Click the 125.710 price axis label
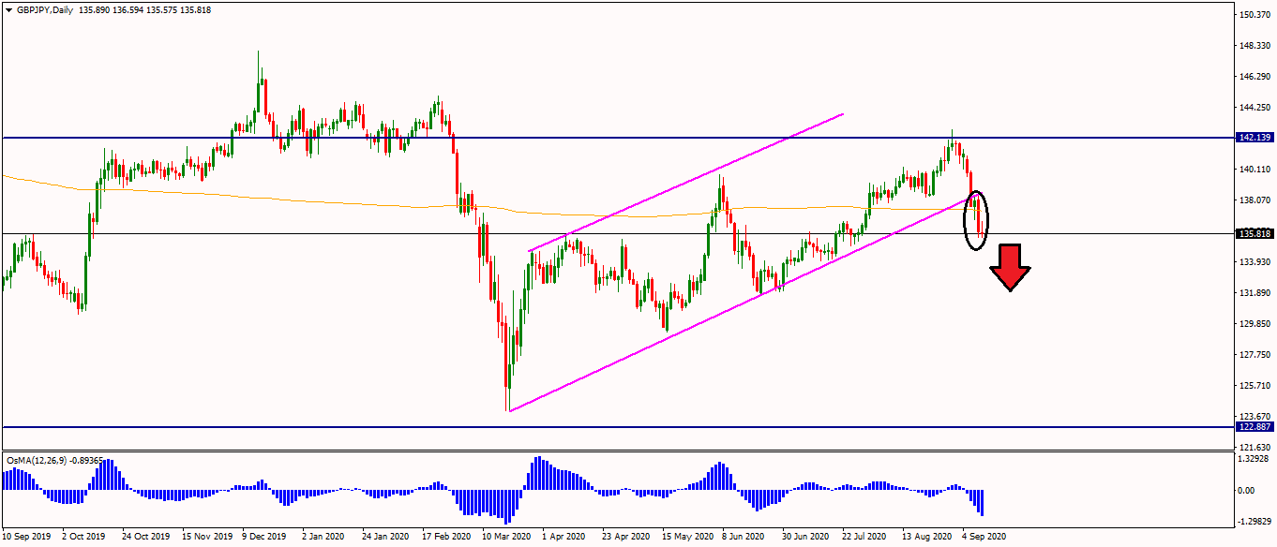The width and height of the screenshot is (1277, 547). tap(1254, 386)
